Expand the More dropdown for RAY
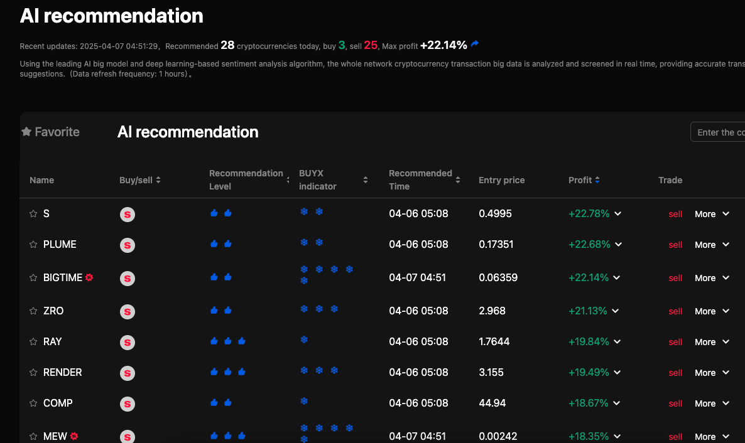745x443 pixels. click(712, 342)
